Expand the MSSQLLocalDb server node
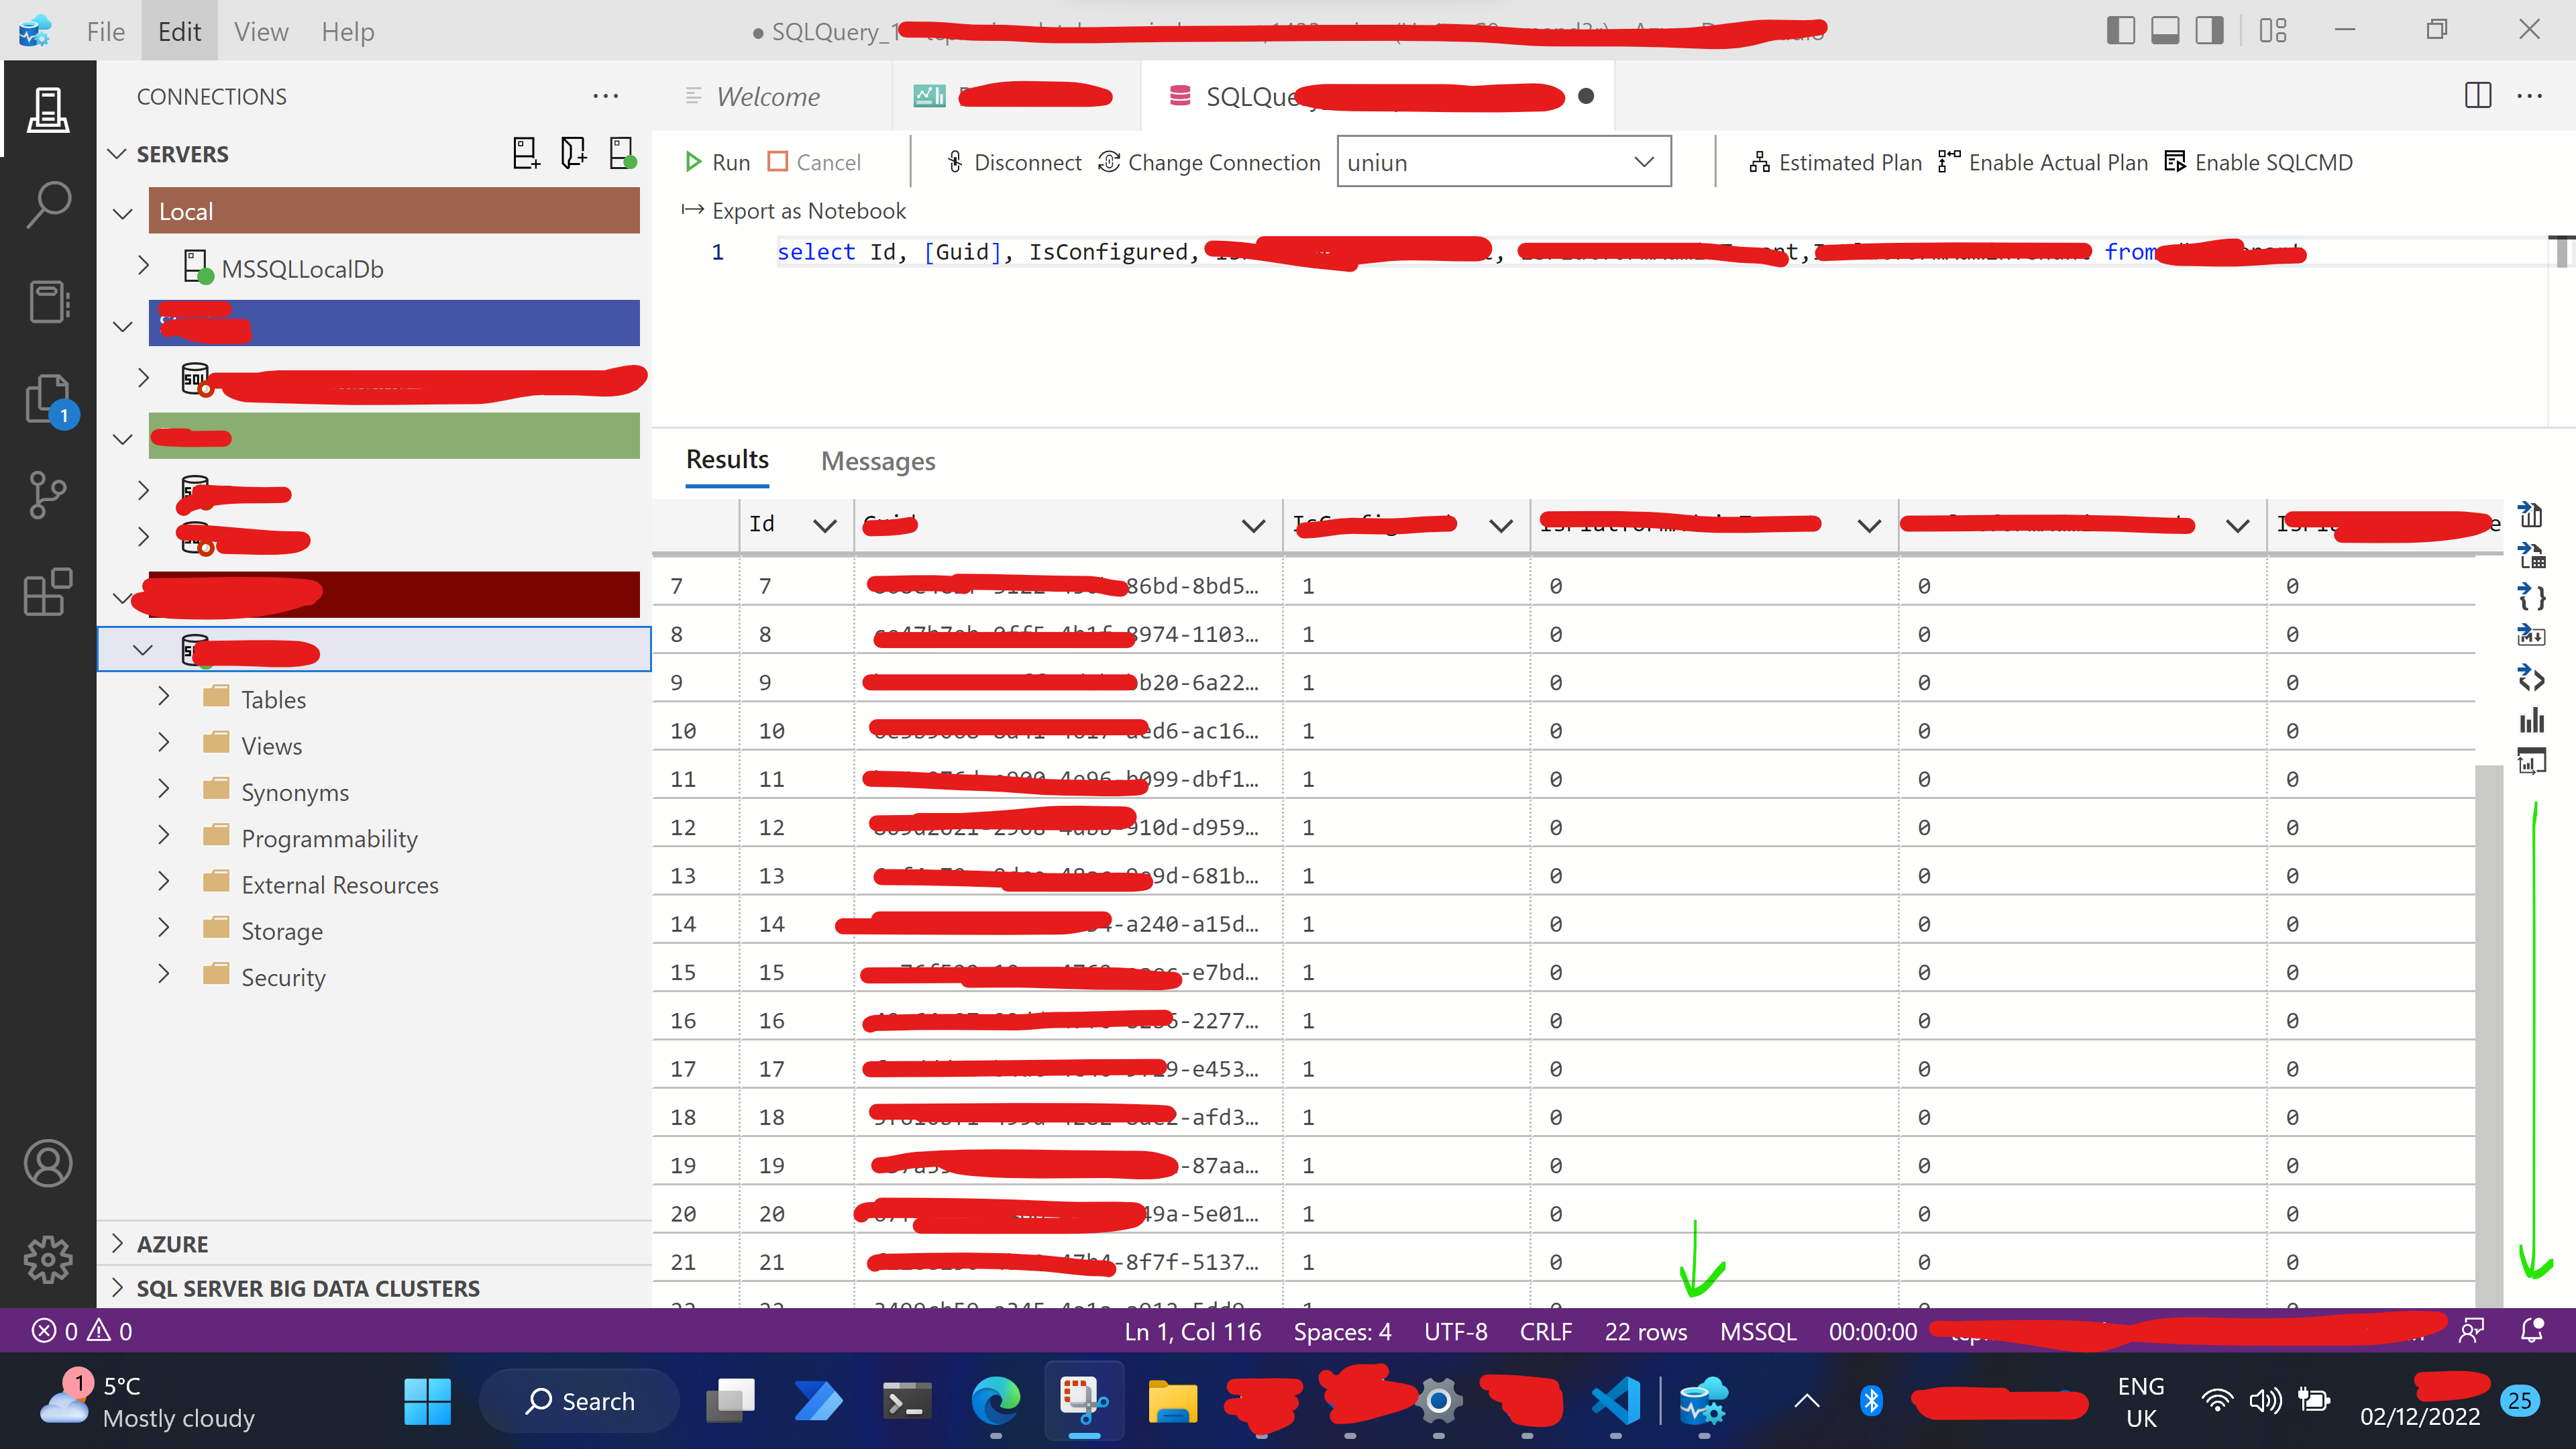This screenshot has height=1449, width=2576. coord(143,265)
